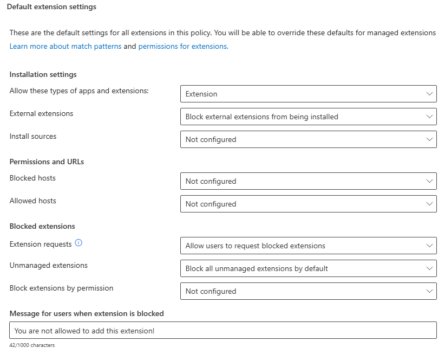Click the Extension requests info icon

click(78, 243)
